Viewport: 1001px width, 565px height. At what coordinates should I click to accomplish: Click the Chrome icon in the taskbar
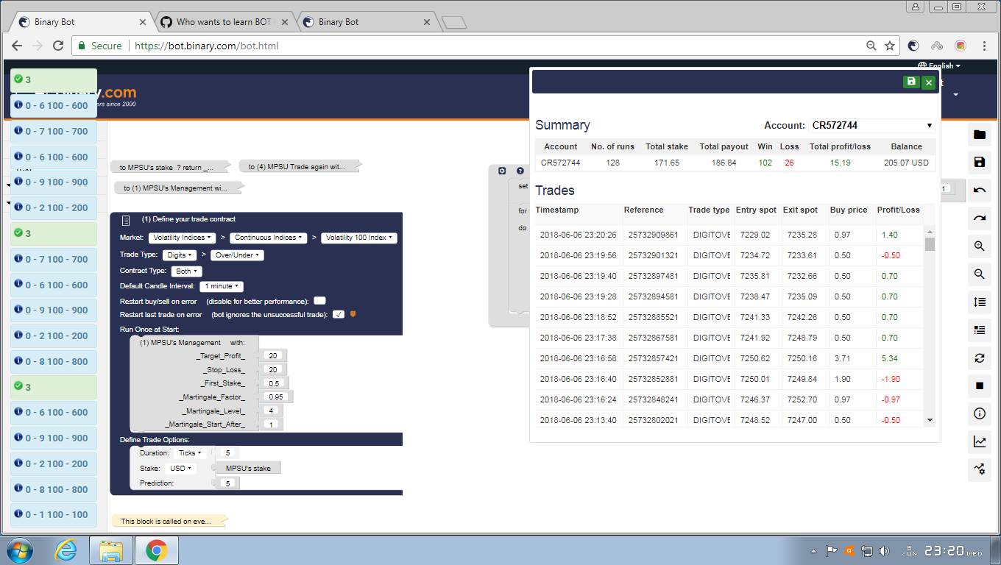[156, 550]
